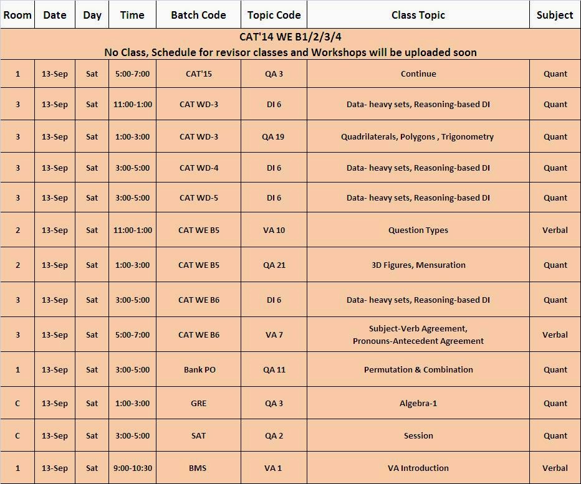Click the VA 10 topic code cell
581x484 pixels.
[274, 230]
